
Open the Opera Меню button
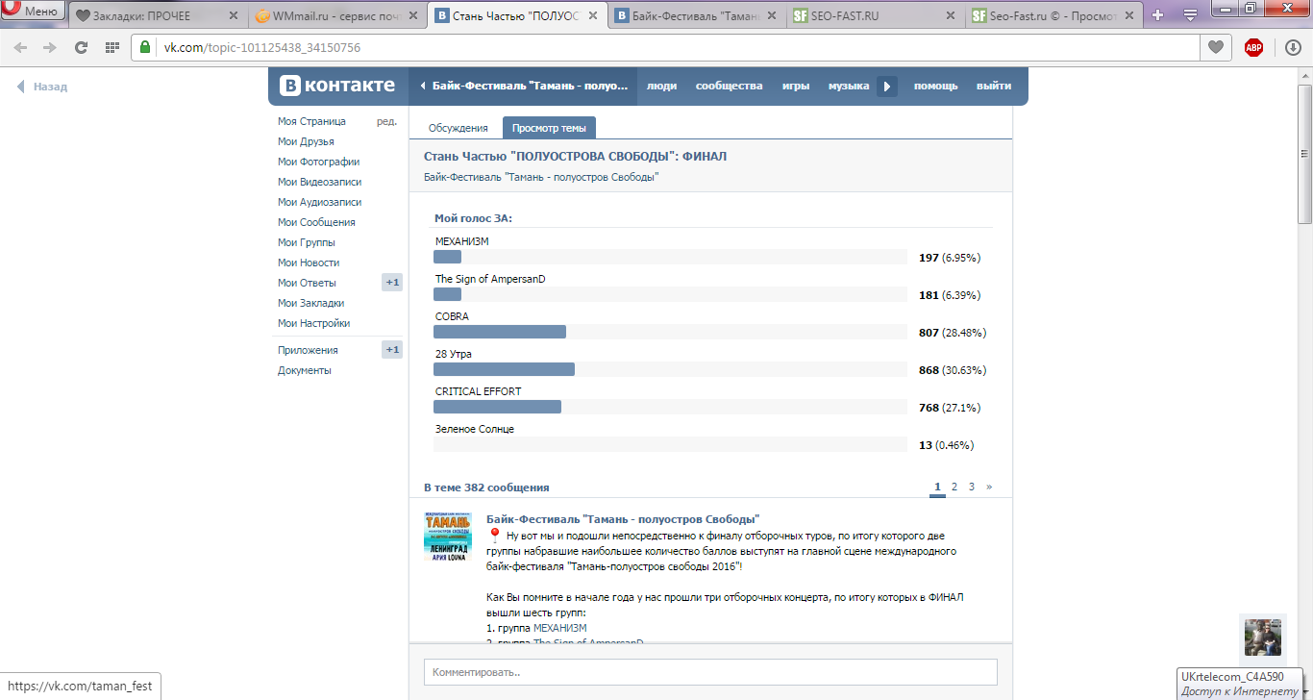33,12
